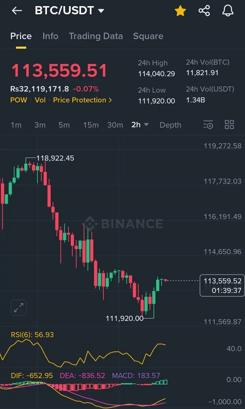Open Price Protection chevron link
This screenshot has width=245, height=409.
(82, 100)
